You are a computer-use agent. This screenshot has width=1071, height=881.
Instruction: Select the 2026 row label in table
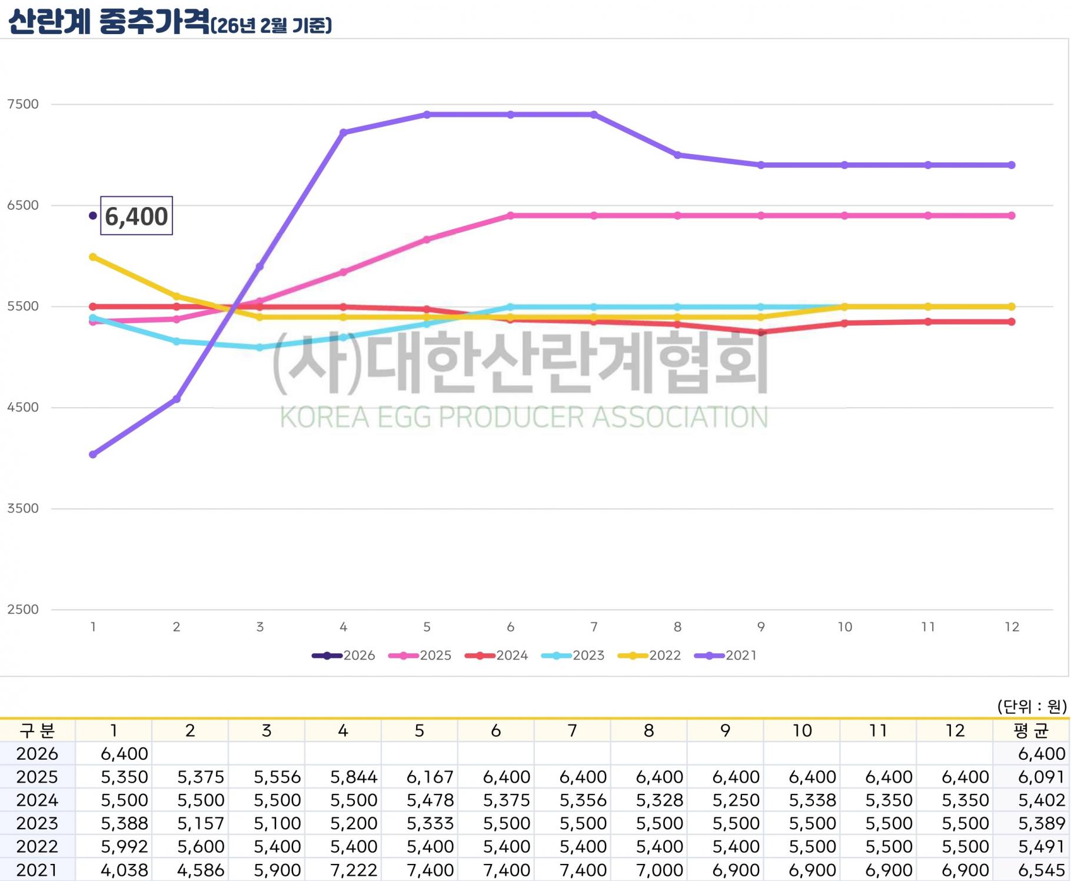(37, 753)
